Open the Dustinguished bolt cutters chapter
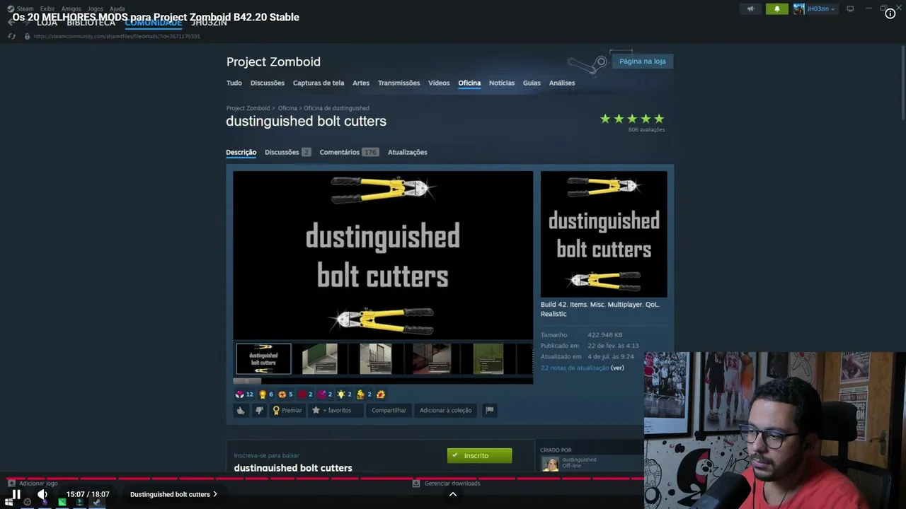Viewport: 906px width, 509px height. pos(173,494)
